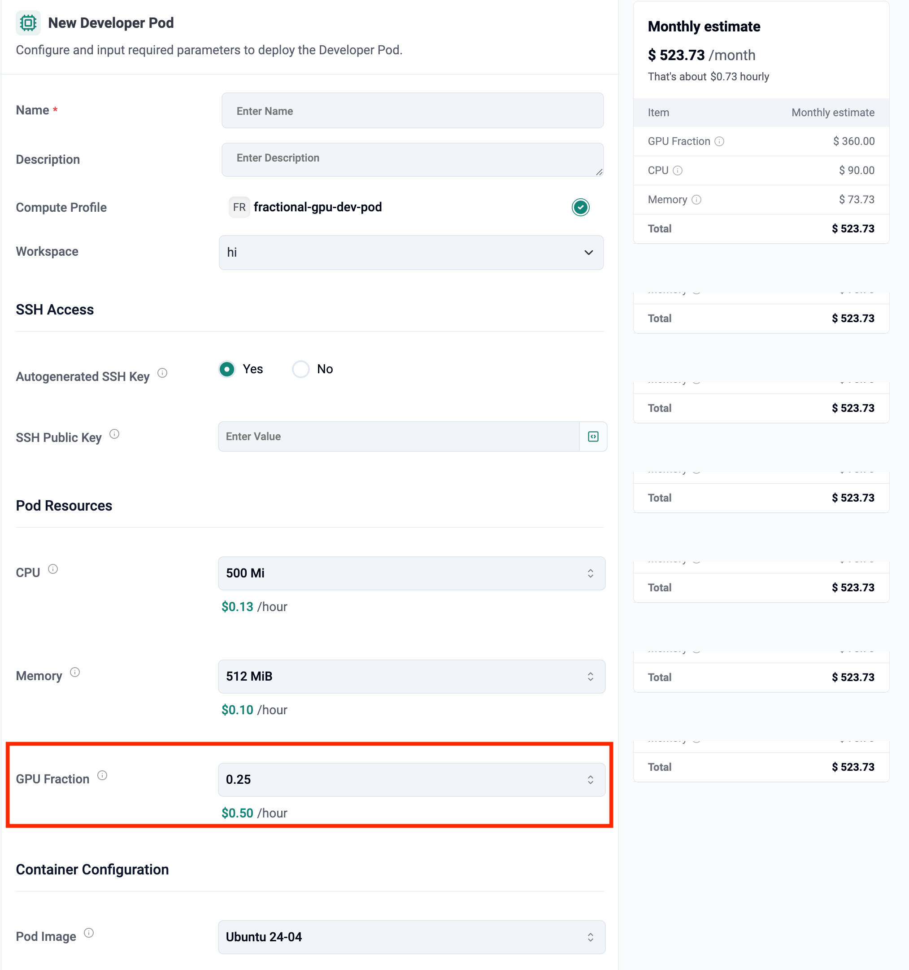Click the Pod Image info icon
Viewport: 909px width, 970px height.
[x=89, y=933]
